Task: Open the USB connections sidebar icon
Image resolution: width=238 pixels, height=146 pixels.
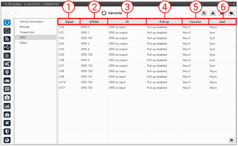Action: coord(7,47)
